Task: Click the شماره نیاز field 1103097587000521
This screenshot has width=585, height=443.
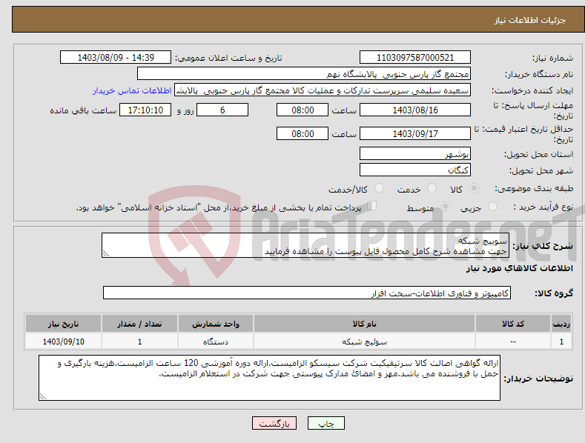Action: point(415,58)
